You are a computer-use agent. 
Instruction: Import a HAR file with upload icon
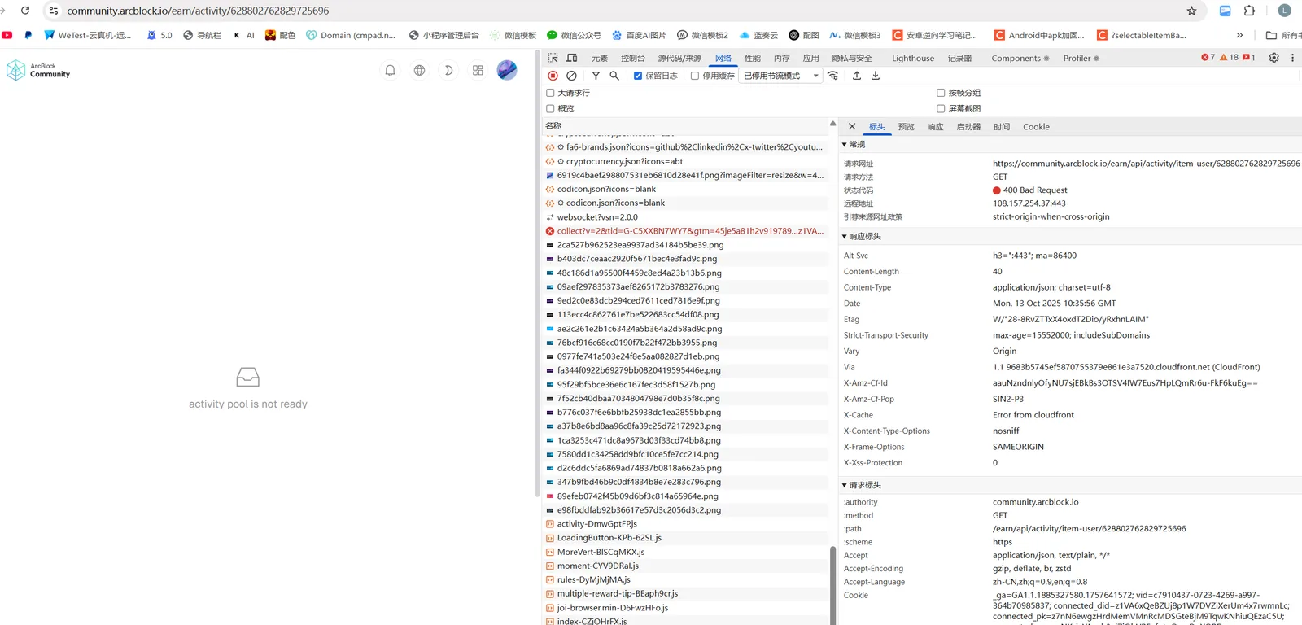click(x=857, y=76)
